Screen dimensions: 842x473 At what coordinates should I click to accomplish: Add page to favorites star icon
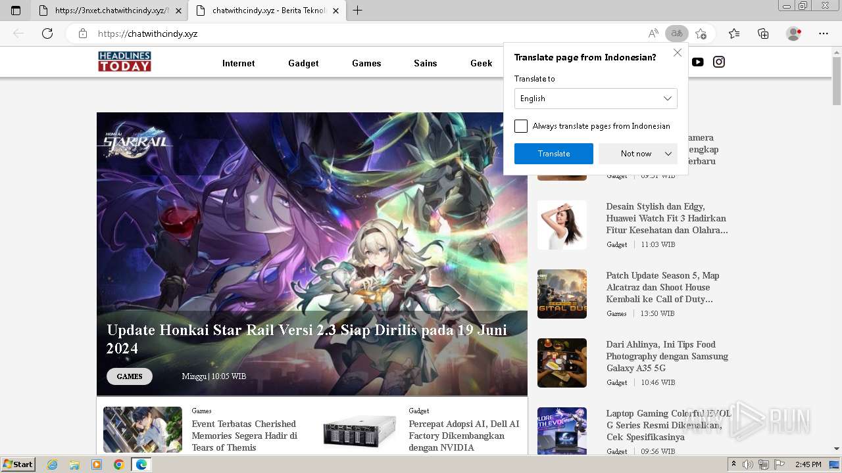pyautogui.click(x=701, y=34)
